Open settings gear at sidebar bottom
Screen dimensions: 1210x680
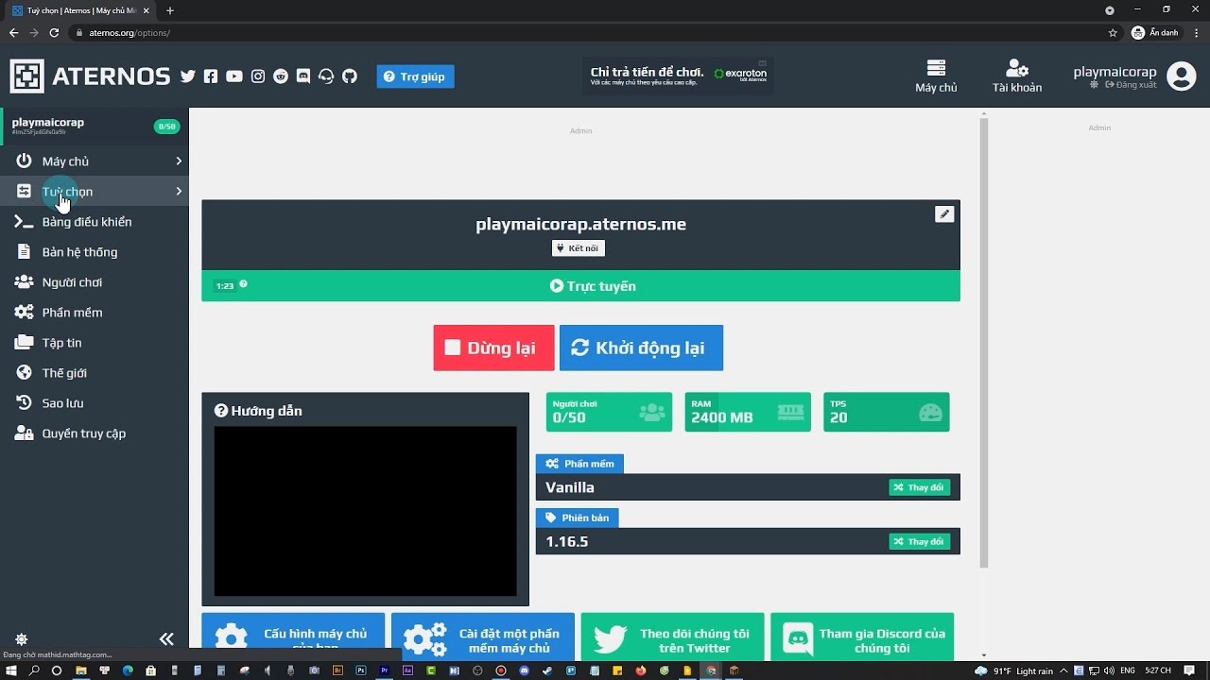[x=22, y=639]
